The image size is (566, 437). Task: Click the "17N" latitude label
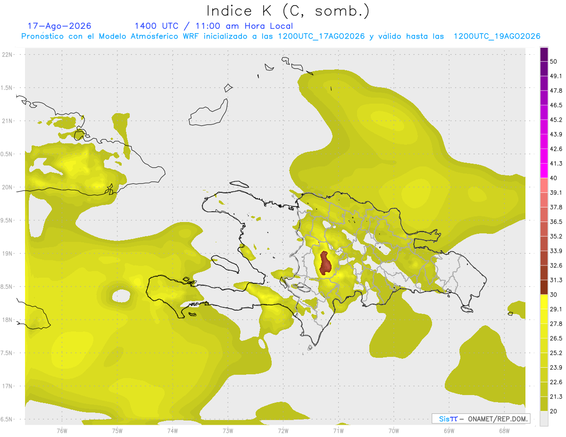7,387
